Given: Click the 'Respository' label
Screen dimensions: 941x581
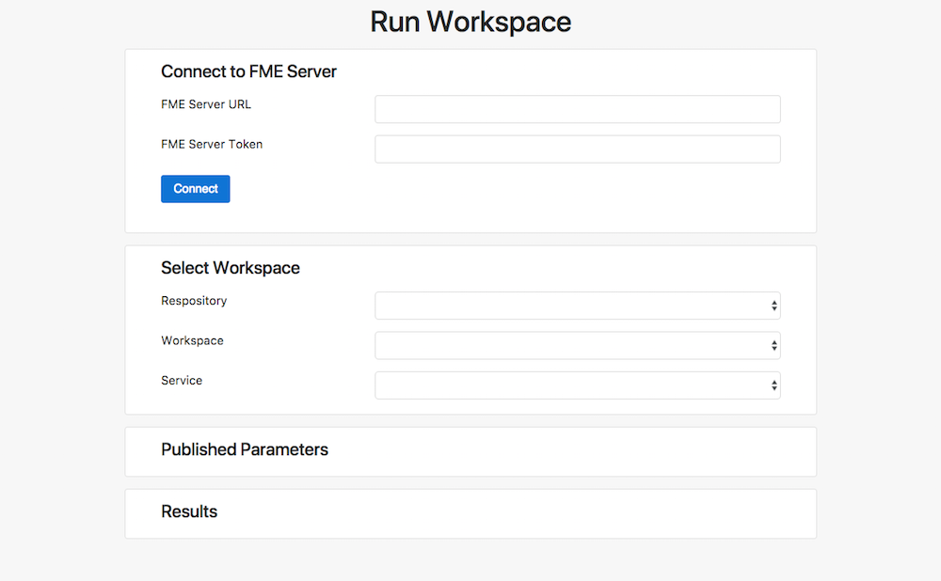Looking at the screenshot, I should 194,301.
